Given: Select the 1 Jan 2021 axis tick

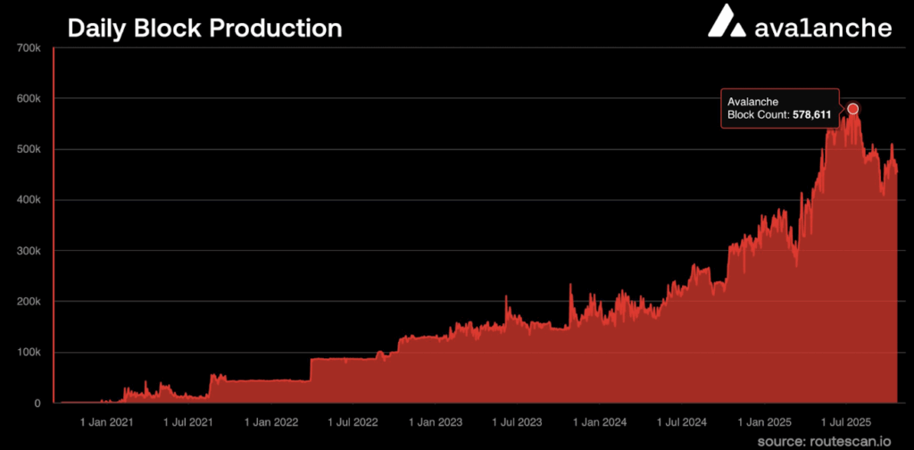Looking at the screenshot, I should 108,421.
